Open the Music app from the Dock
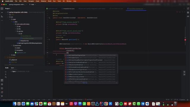This screenshot has height=107, width=190. pyautogui.click(x=71, y=104)
